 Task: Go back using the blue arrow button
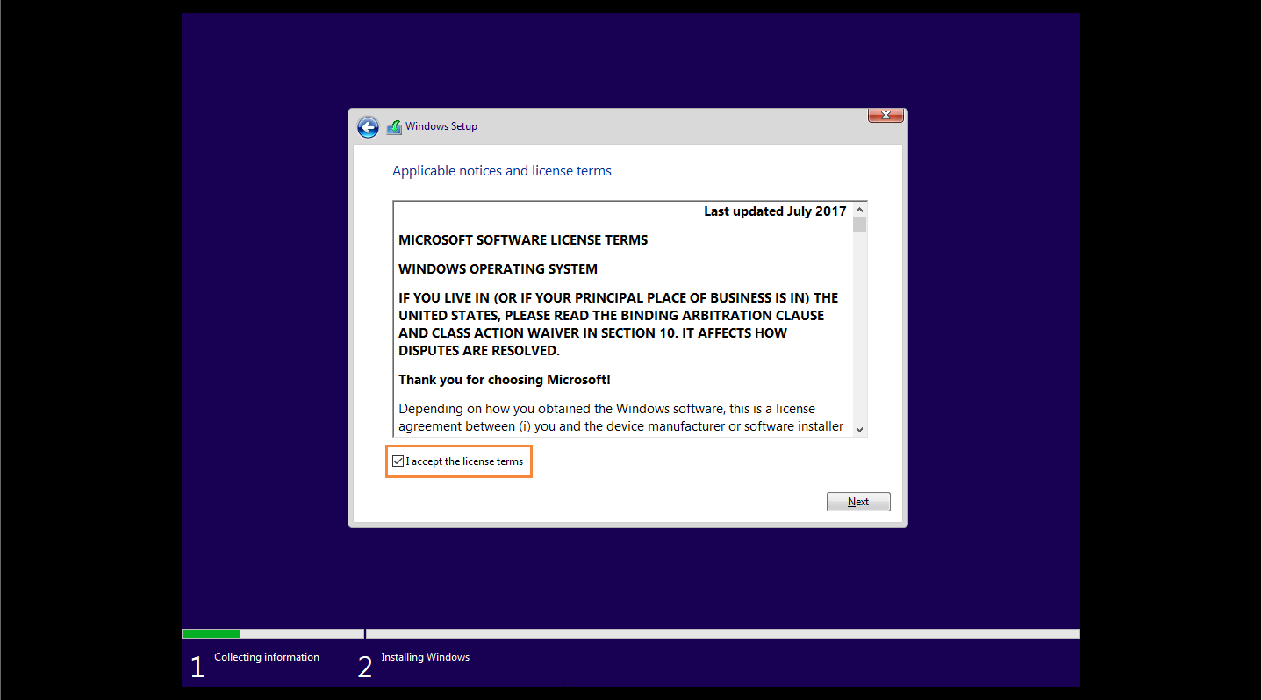point(368,127)
